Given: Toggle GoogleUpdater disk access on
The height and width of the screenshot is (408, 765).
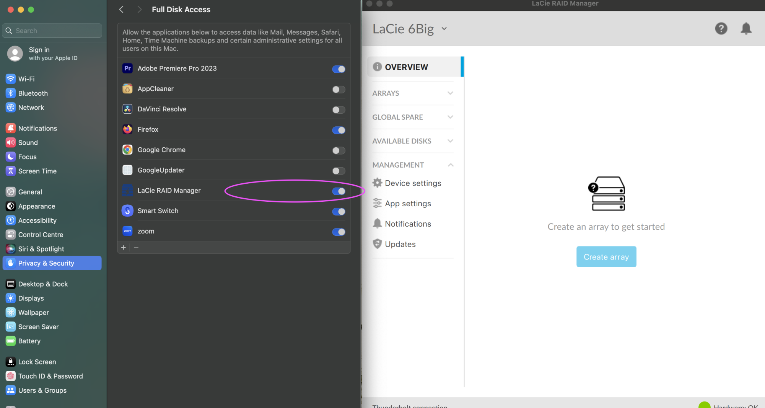Looking at the screenshot, I should (339, 171).
